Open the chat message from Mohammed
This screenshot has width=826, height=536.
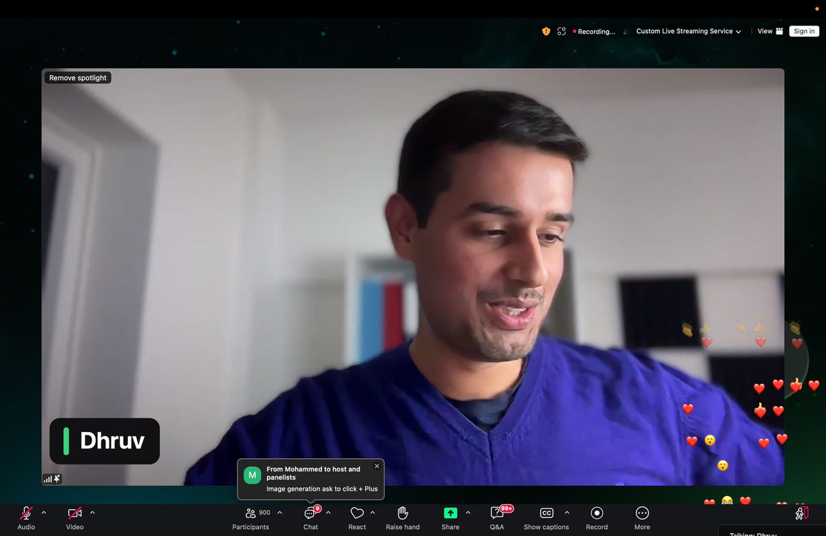[311, 479]
